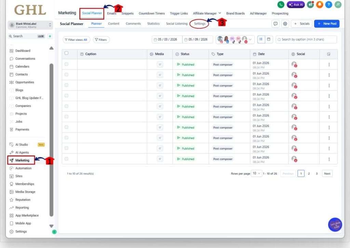This screenshot has width=350, height=248.
Task: Expand the social accounts avatar dropdown
Action: [x=235, y=40]
